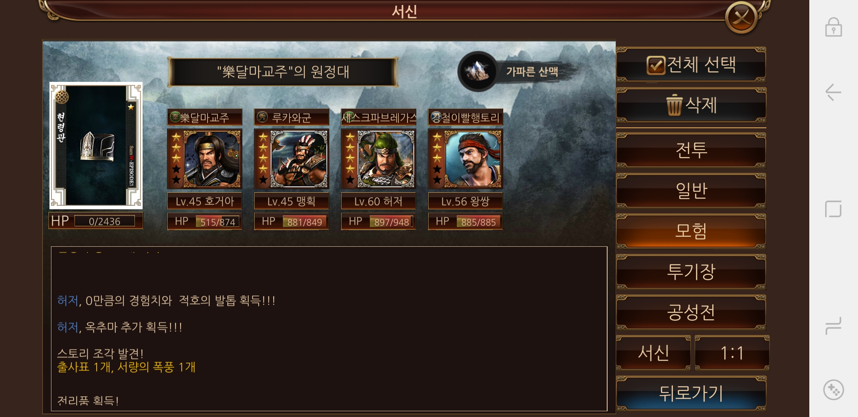Select the 모험 adventure tab

[x=691, y=231]
